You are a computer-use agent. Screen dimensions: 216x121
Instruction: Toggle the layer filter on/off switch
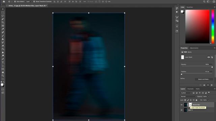(x=209, y=93)
